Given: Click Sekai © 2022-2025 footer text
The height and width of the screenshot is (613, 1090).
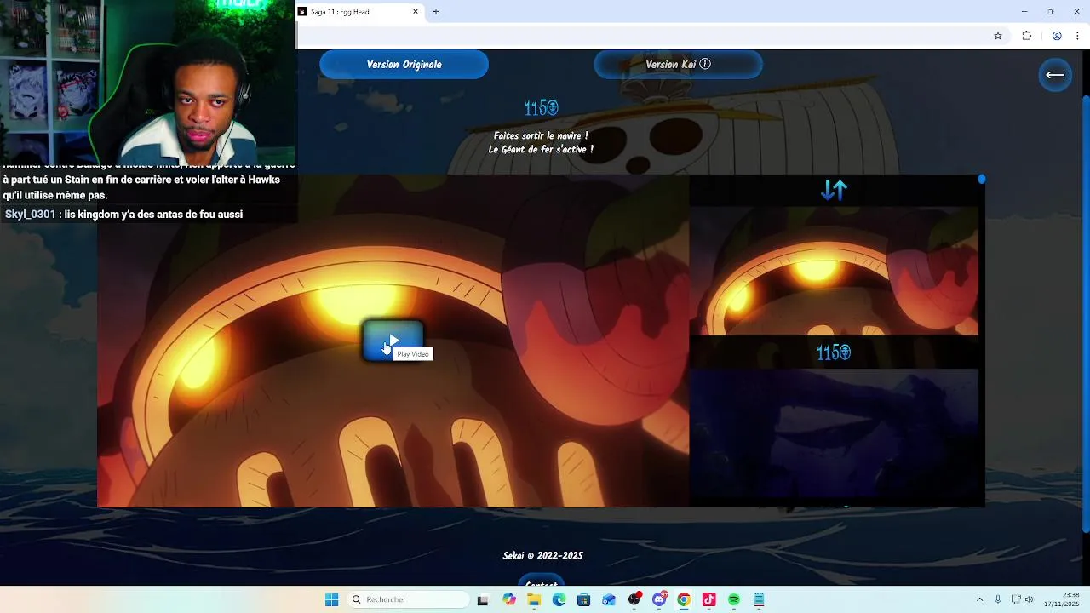Looking at the screenshot, I should [x=542, y=556].
